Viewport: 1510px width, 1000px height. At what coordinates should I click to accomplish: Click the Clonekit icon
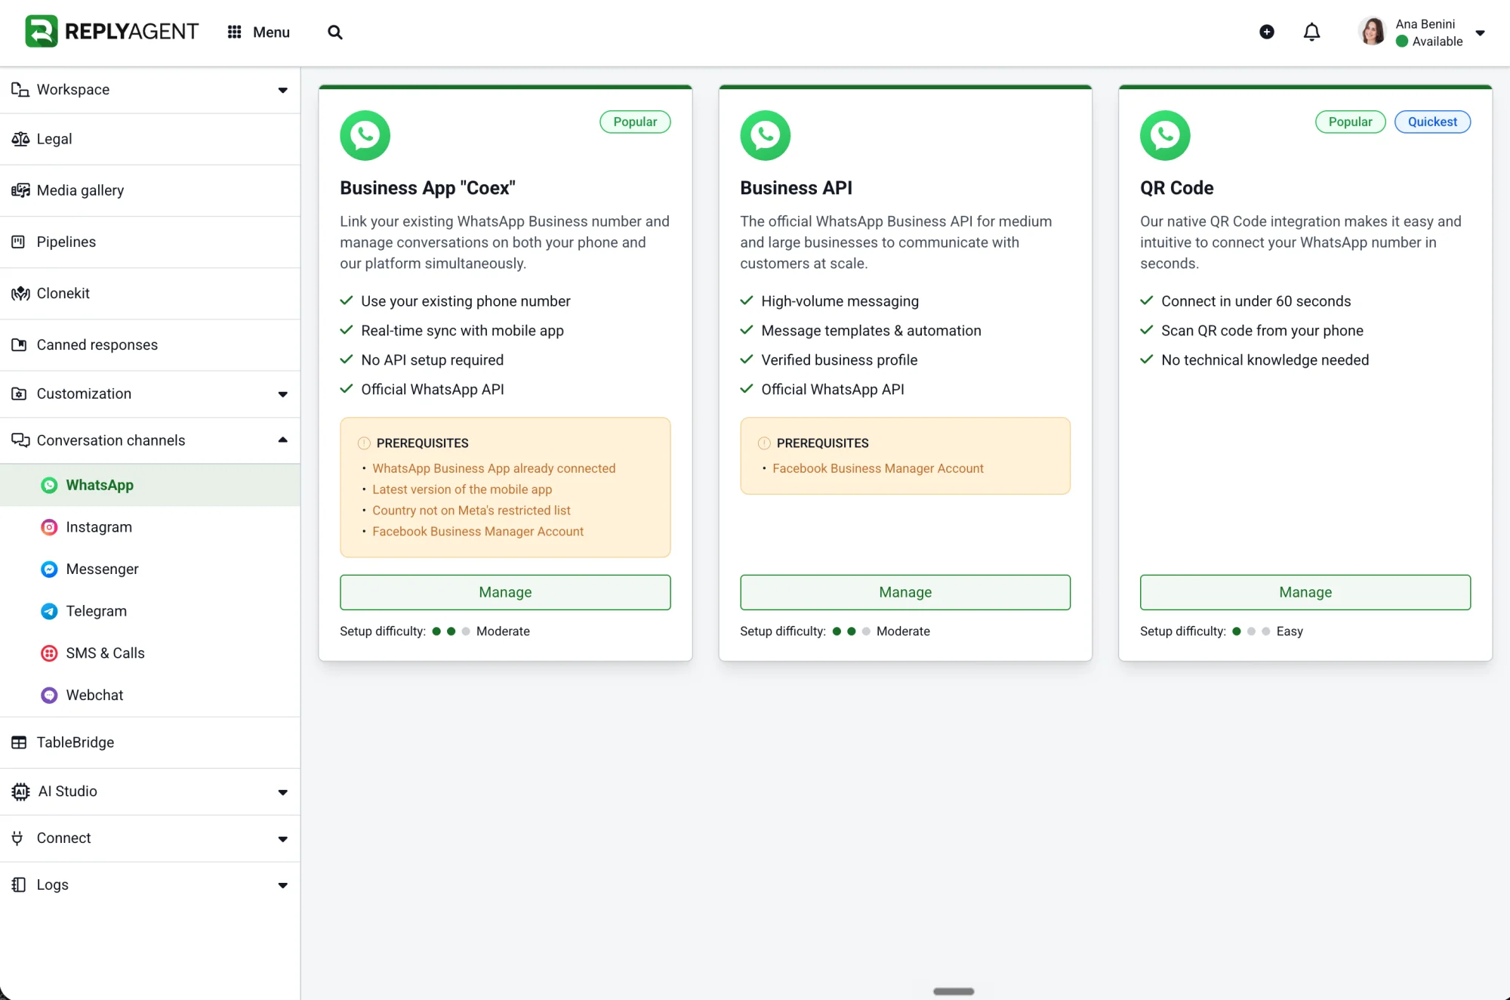click(x=20, y=293)
